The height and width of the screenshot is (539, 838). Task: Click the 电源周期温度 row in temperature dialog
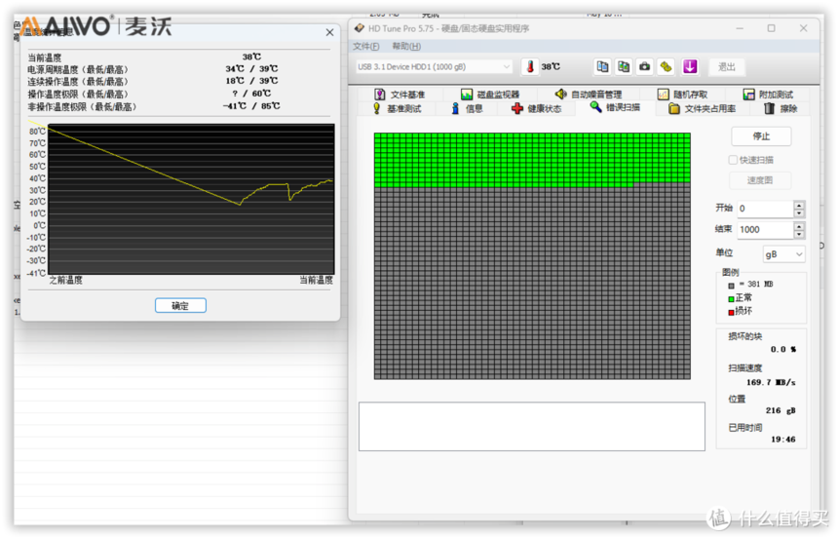point(153,69)
